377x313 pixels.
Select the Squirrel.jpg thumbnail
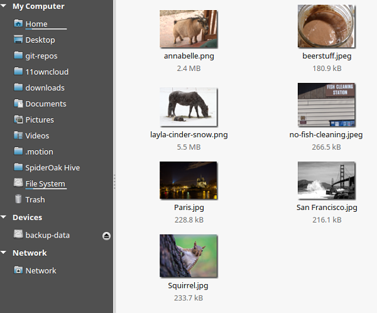coord(188,256)
